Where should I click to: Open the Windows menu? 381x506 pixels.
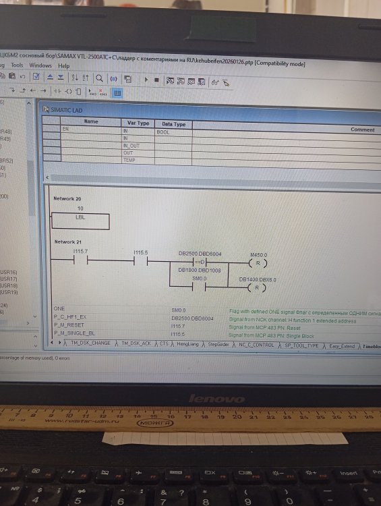click(x=40, y=65)
